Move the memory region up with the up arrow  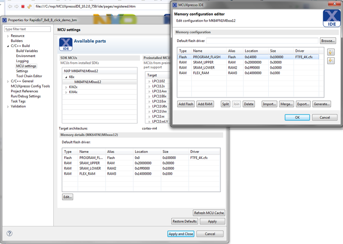coord(331,52)
